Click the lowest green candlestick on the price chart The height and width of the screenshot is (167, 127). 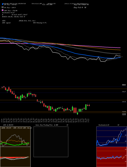(77, 113)
